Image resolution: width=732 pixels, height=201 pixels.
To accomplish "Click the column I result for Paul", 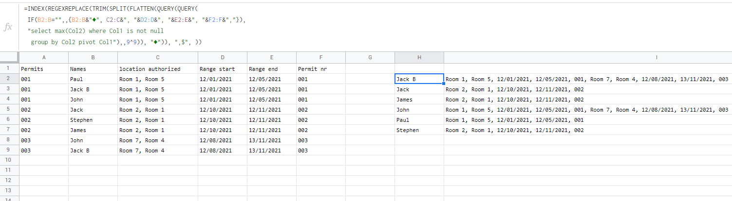I will [x=588, y=119].
